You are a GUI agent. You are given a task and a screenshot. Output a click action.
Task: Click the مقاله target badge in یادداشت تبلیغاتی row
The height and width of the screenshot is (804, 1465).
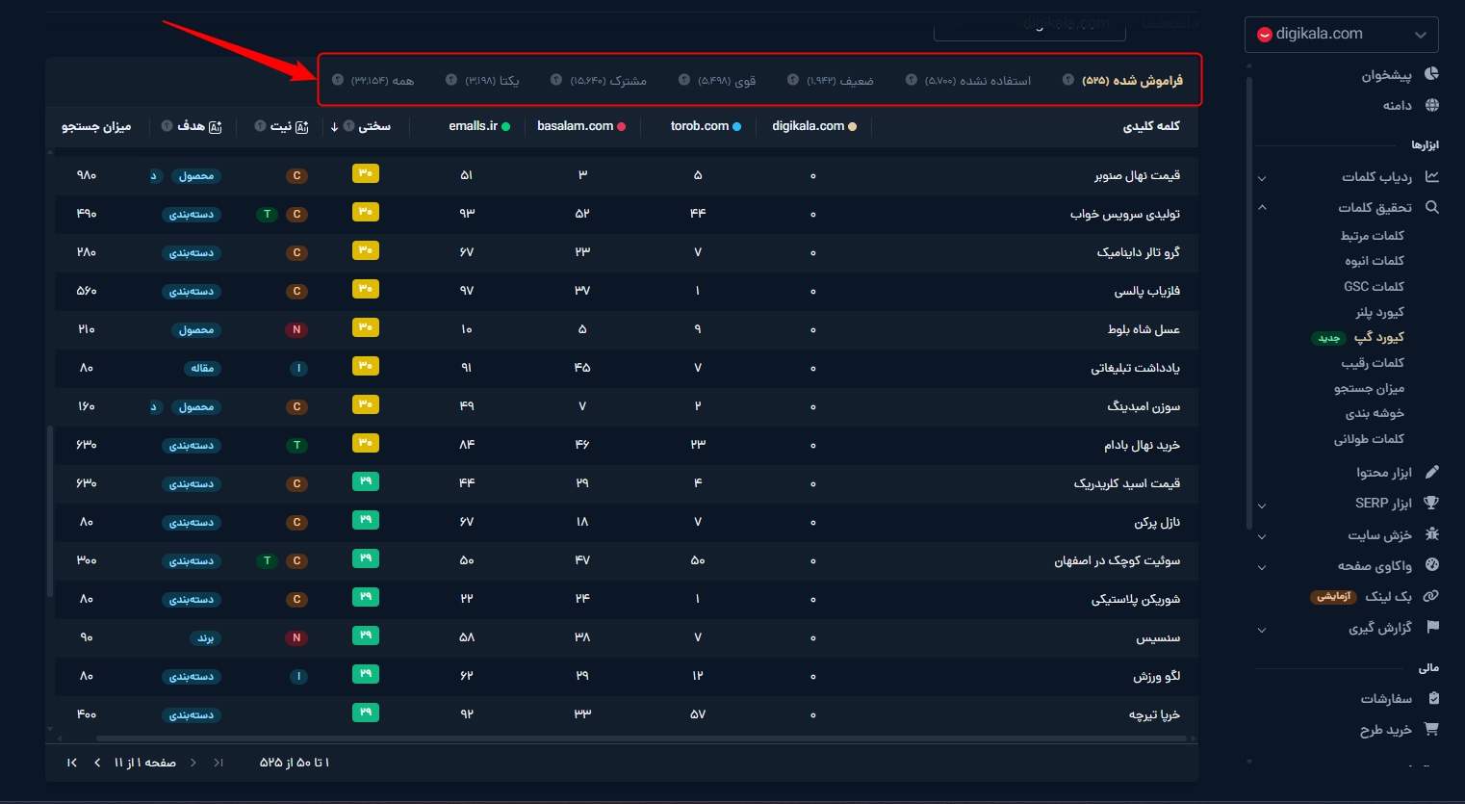[202, 368]
